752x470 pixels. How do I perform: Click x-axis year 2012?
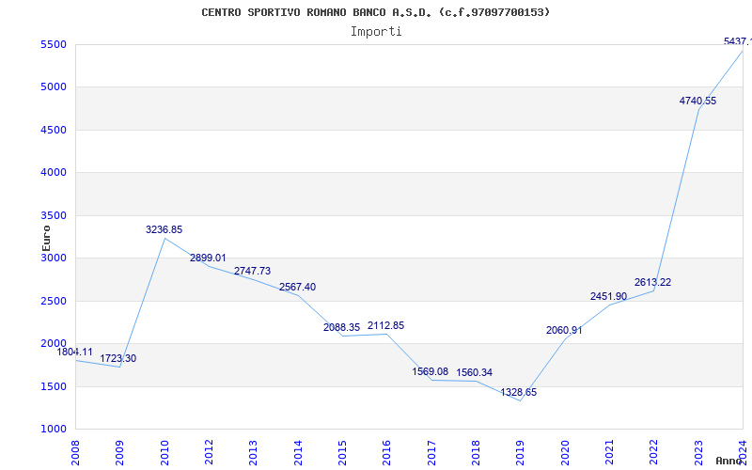pos(209,453)
